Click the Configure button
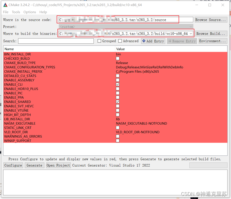The width and height of the screenshot is (231, 199). tap(13, 165)
